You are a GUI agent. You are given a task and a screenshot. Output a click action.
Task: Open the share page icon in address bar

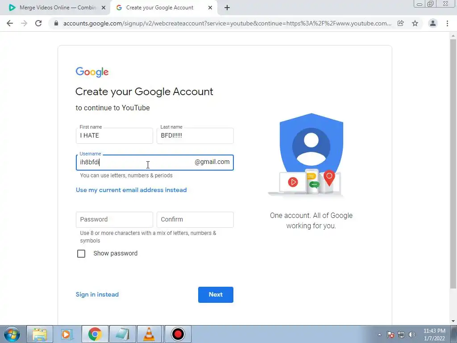pos(401,23)
